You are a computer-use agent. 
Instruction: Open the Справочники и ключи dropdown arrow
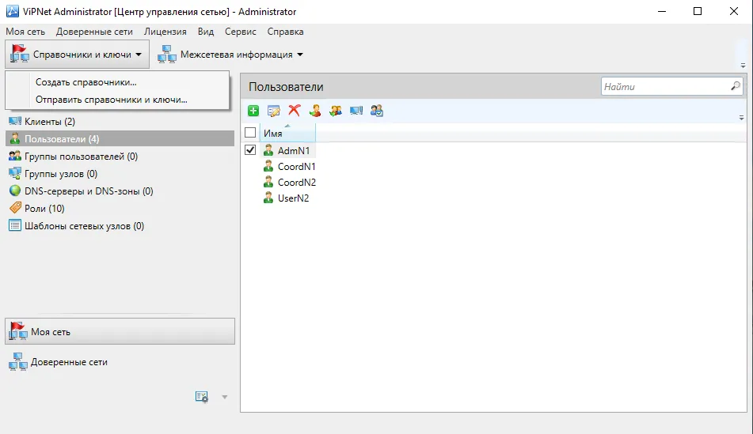pyautogui.click(x=139, y=55)
